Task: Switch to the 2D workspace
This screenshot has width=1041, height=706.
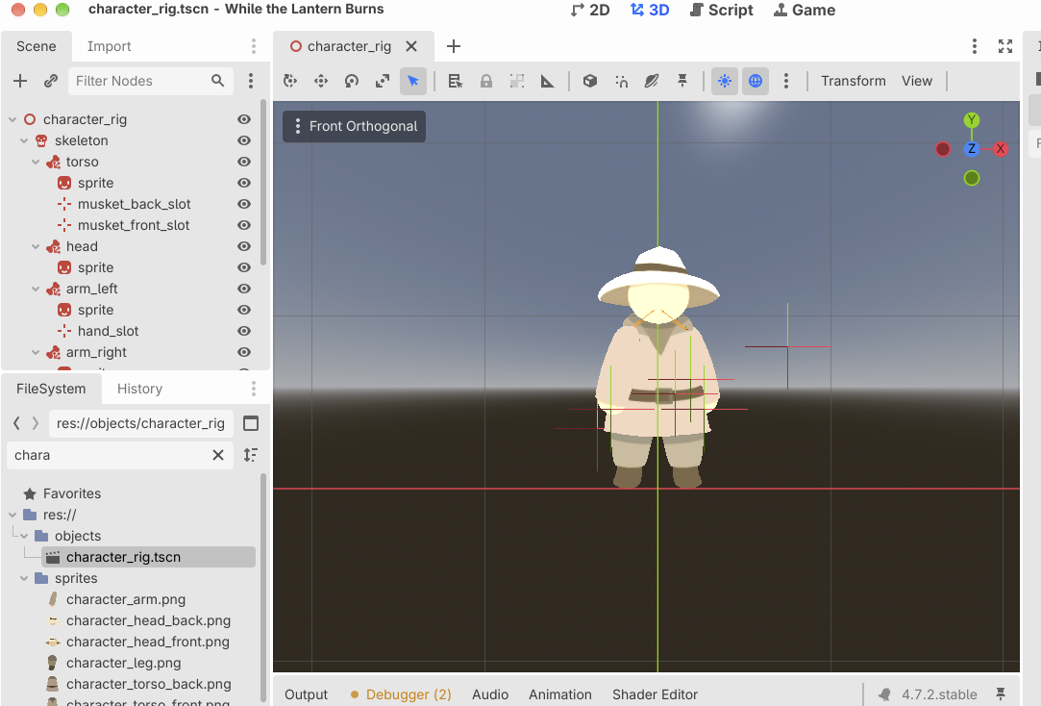Action: (x=589, y=10)
